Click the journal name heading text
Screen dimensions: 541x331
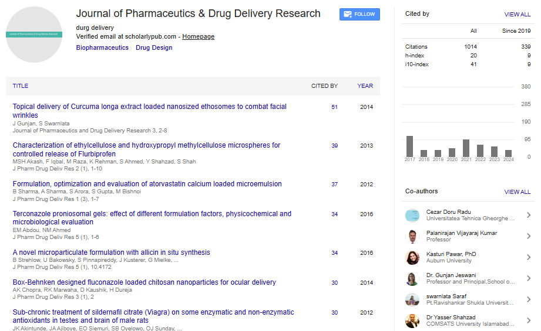(x=198, y=13)
